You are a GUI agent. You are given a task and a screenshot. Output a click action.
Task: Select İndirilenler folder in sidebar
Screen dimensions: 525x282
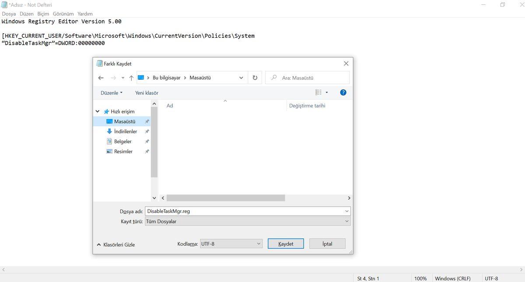[x=125, y=131]
